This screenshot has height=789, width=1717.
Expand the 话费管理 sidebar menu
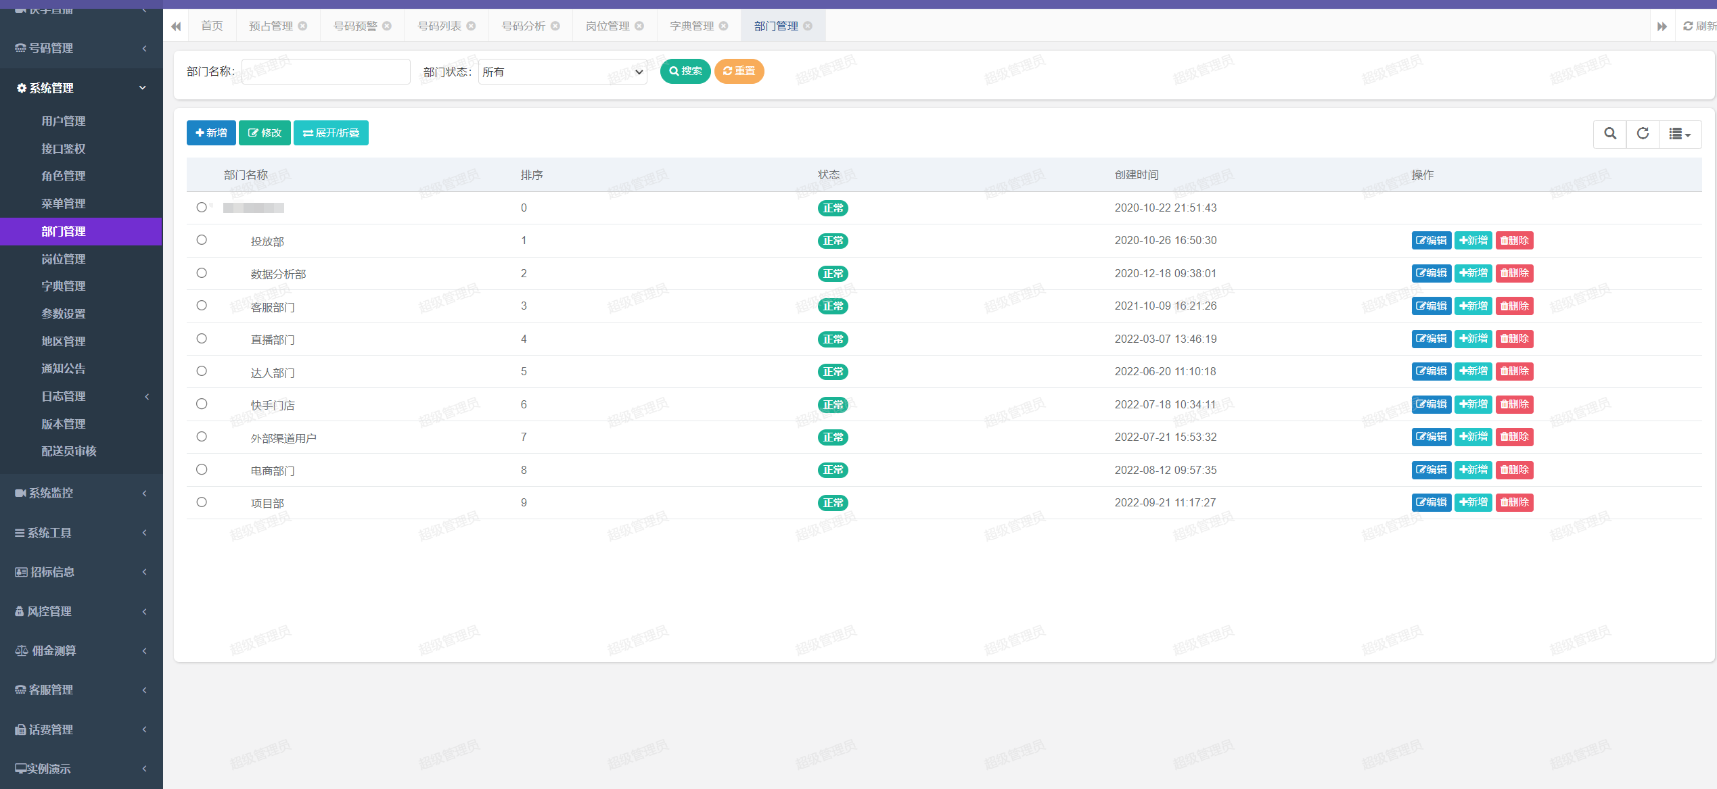click(81, 730)
